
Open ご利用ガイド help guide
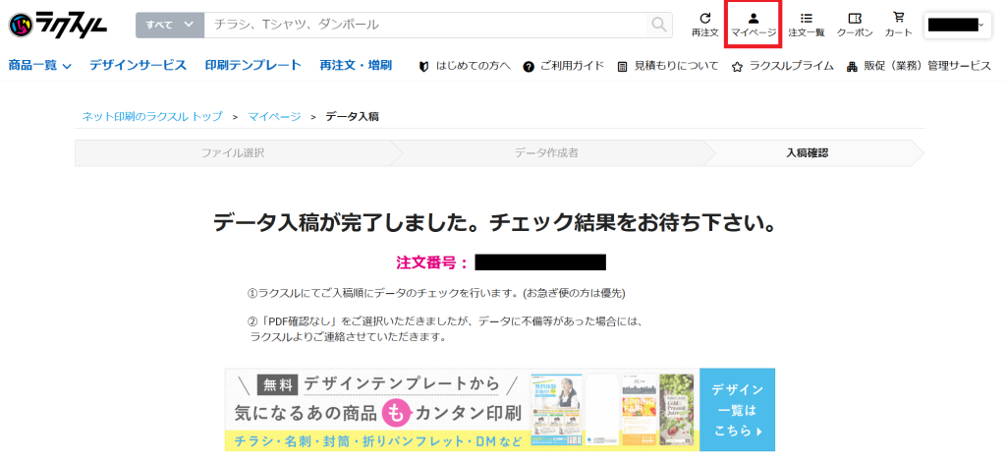click(x=564, y=66)
